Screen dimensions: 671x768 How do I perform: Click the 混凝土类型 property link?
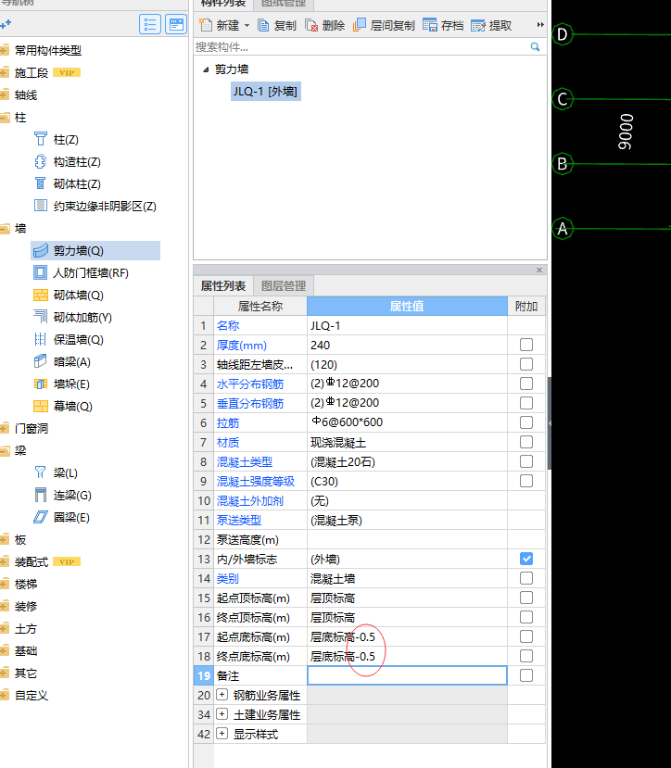coord(244,462)
